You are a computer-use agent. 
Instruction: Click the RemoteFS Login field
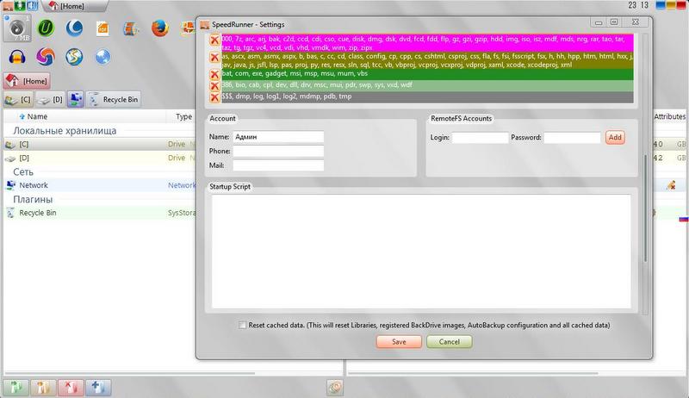click(x=481, y=138)
